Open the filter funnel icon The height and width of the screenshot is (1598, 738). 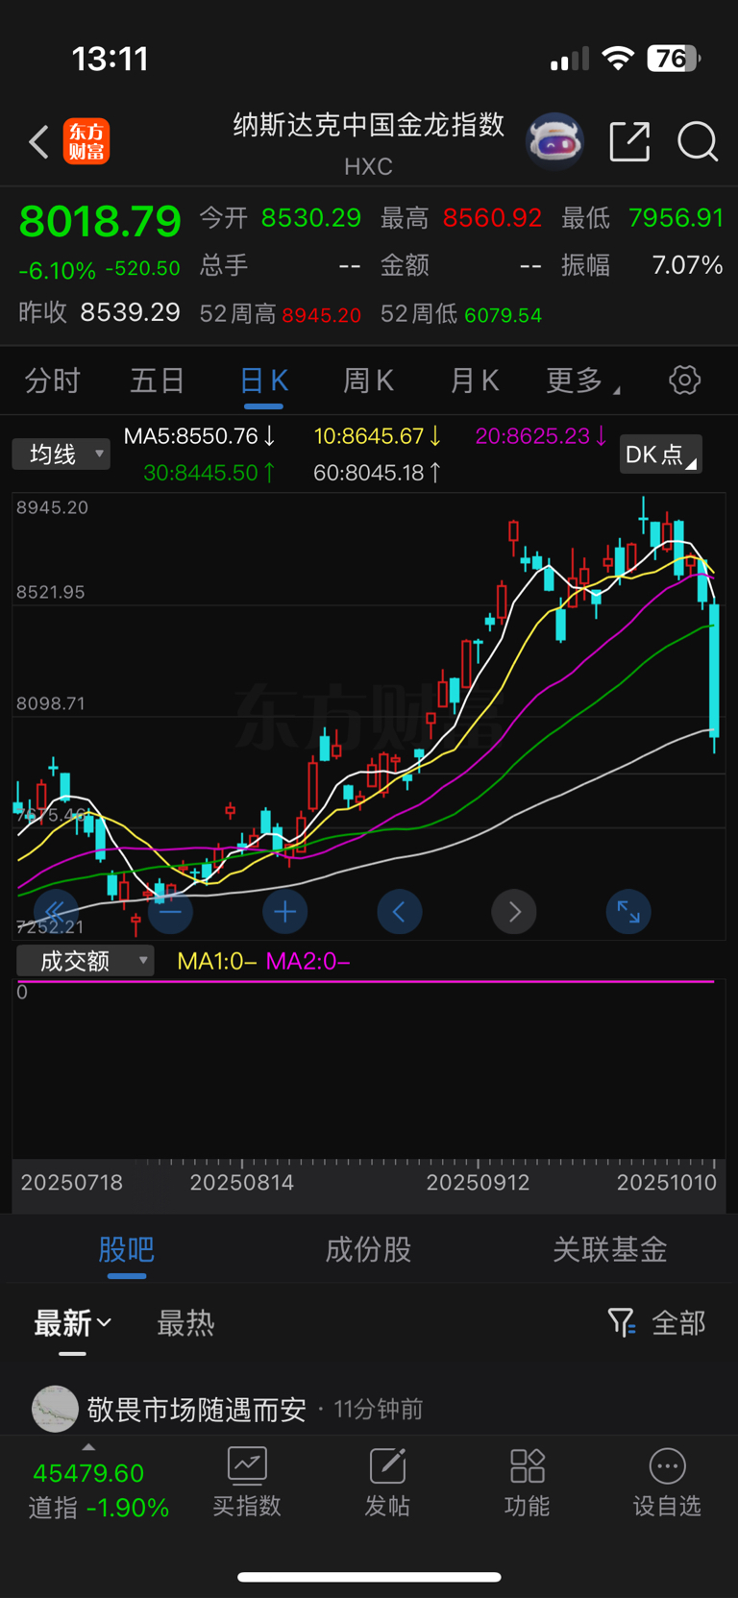[622, 1322]
